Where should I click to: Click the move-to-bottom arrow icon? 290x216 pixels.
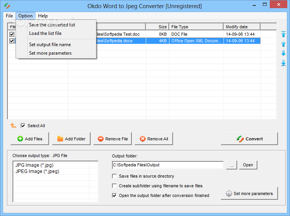click(x=283, y=63)
